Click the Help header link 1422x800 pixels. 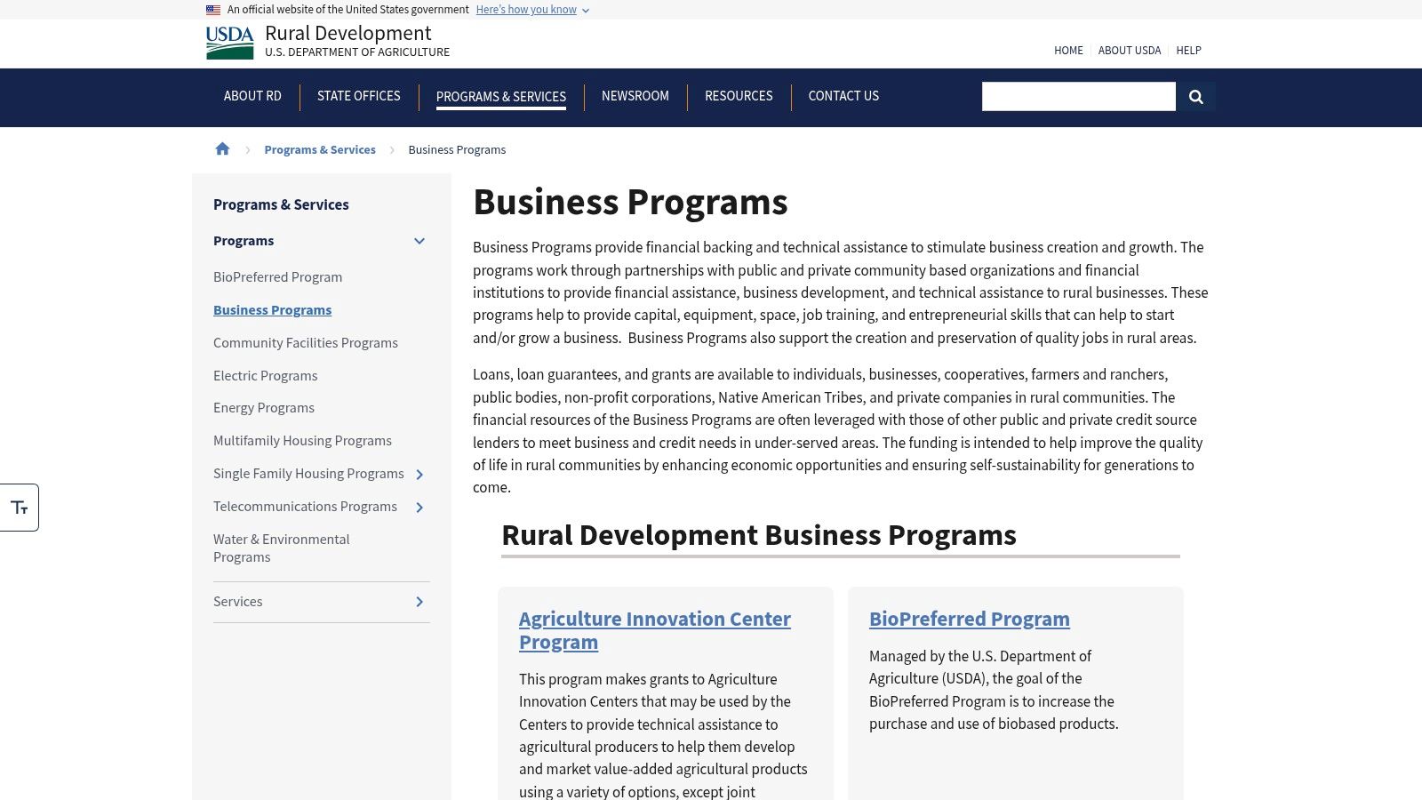point(1188,51)
